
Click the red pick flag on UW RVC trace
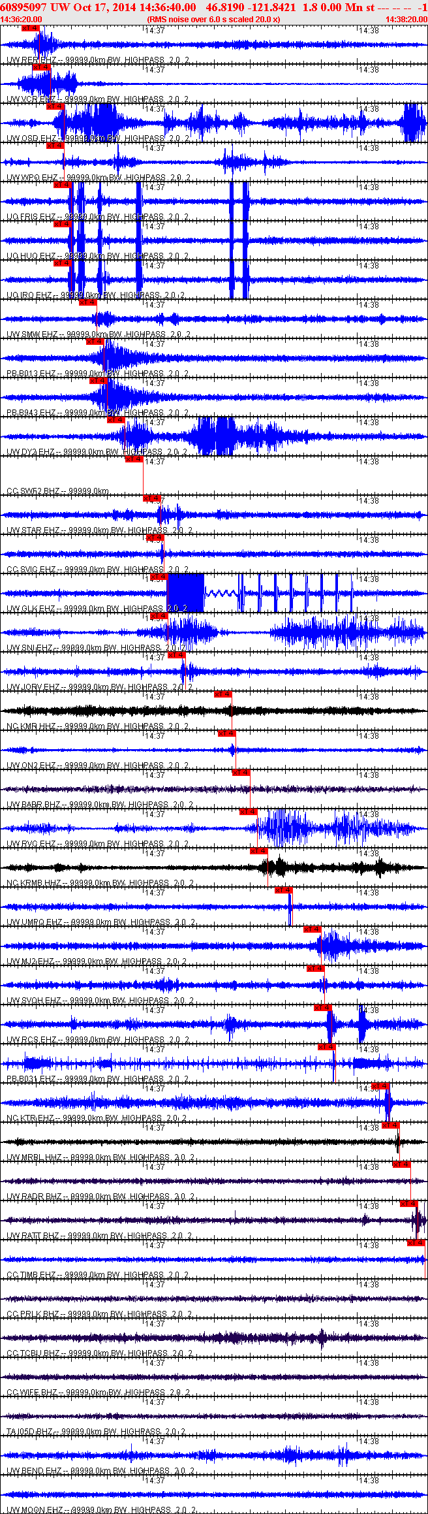(x=249, y=812)
